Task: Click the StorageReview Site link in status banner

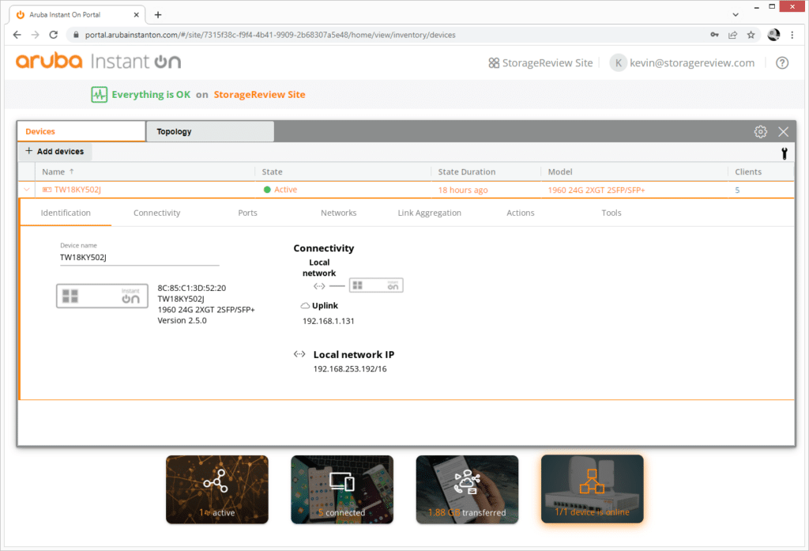Action: (x=259, y=95)
